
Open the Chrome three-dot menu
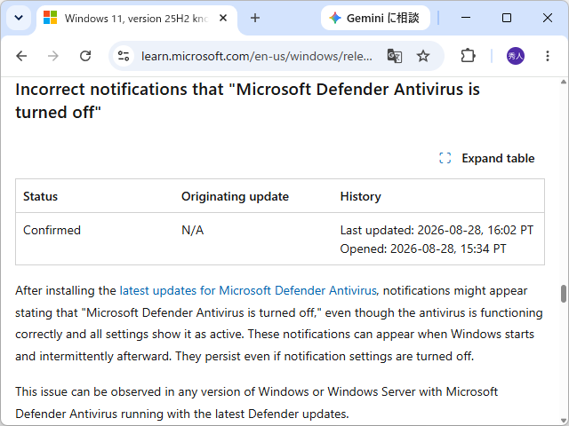tap(548, 56)
